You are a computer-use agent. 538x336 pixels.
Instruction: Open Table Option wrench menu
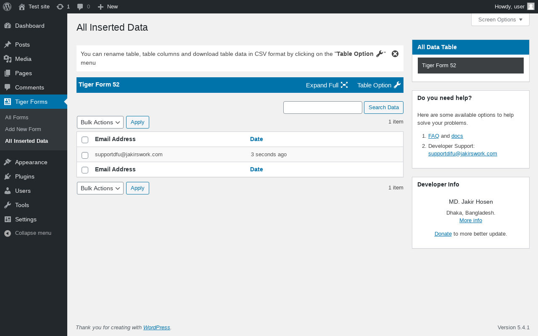(397, 85)
